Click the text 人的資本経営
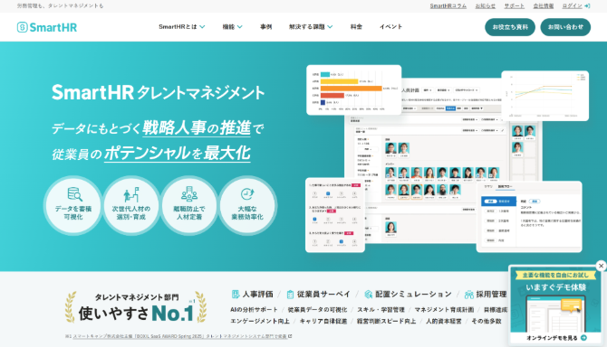The image size is (607, 347). 444,321
